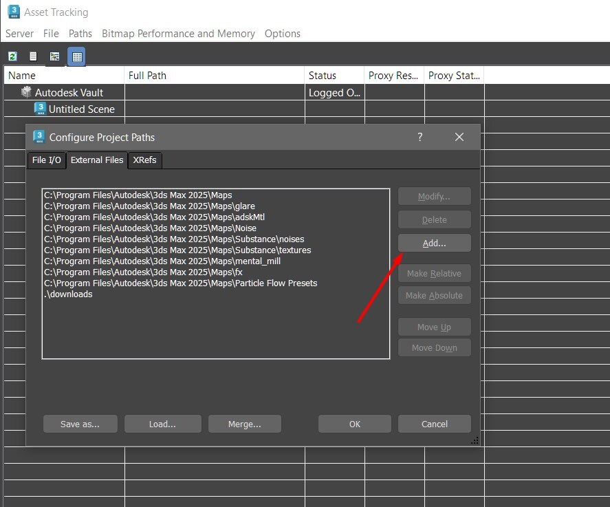This screenshot has width=610, height=507.
Task: Click the Delete button
Action: tap(434, 220)
